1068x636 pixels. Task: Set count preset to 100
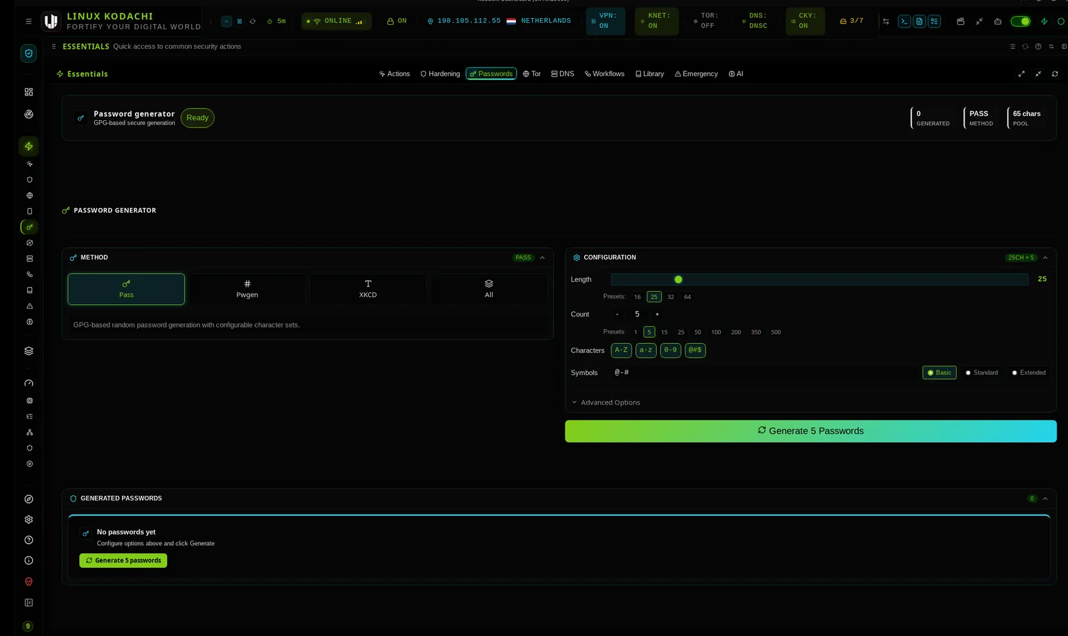point(716,332)
